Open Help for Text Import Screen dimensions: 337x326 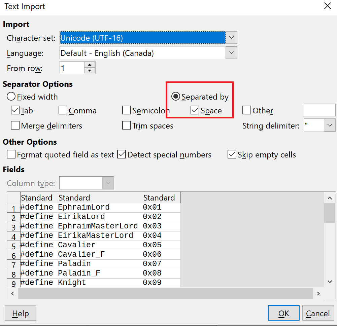[21, 313]
